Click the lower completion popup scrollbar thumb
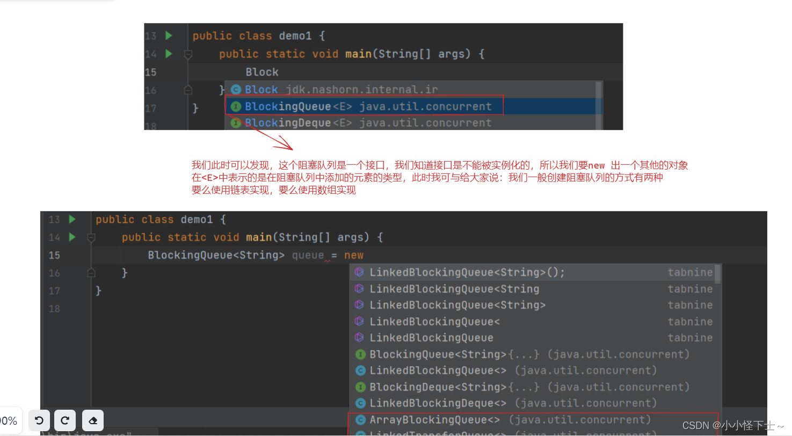The height and width of the screenshot is (436, 792). [718, 273]
